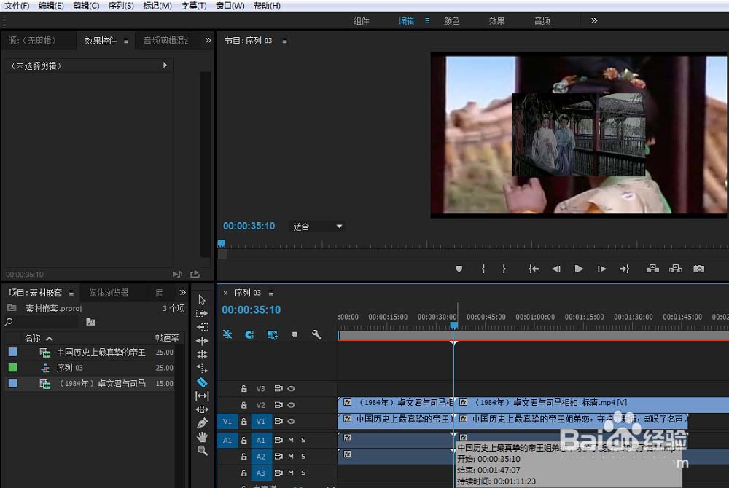Step forward one frame

pos(601,269)
